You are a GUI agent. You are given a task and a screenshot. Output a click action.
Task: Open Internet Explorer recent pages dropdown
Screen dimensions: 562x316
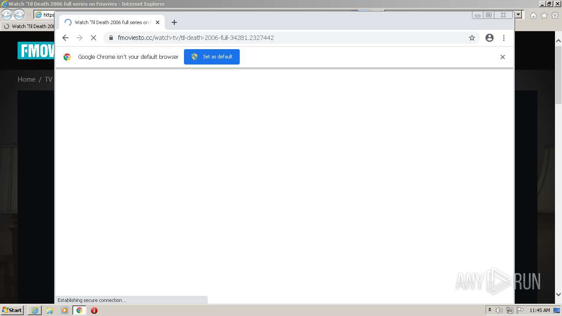click(x=29, y=15)
